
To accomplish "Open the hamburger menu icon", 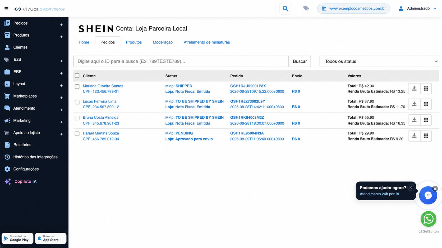I will 6,9.
